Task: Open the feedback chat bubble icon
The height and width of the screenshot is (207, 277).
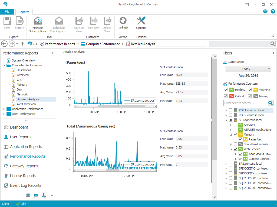Action: 265,12
